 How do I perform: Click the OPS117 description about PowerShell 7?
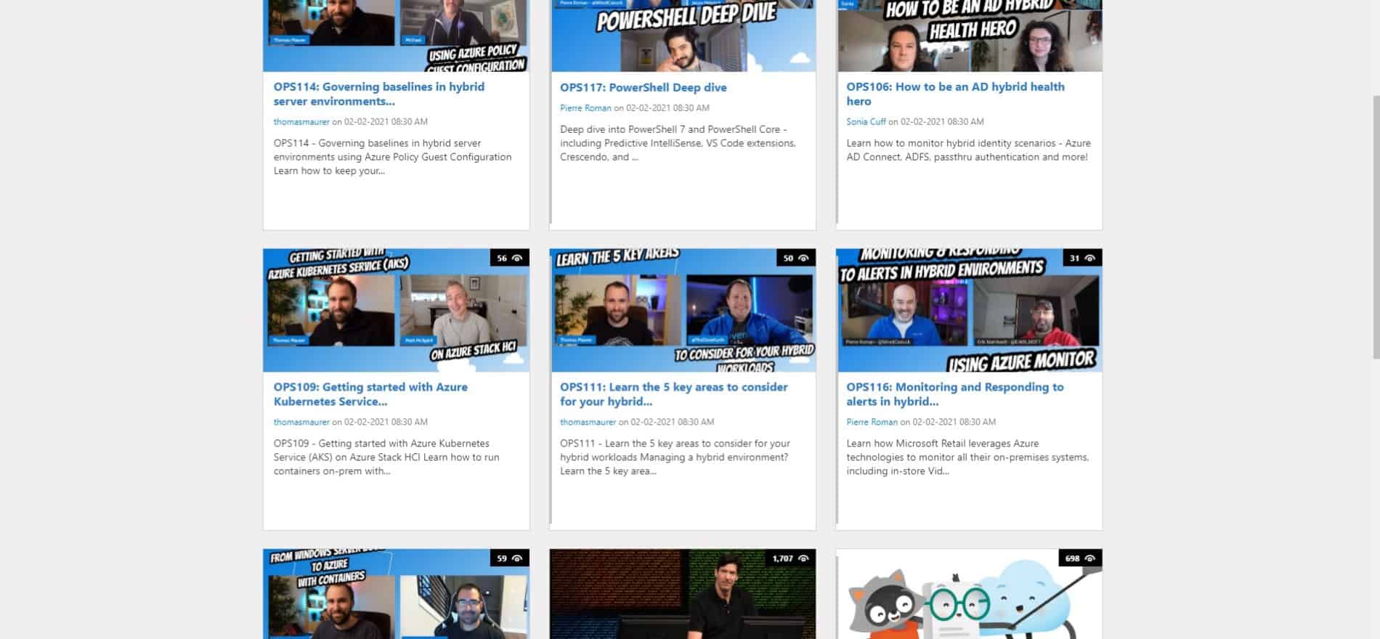tap(678, 143)
